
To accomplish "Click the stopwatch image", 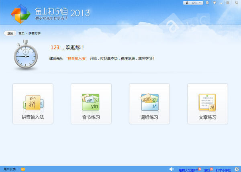I will (25, 55).
